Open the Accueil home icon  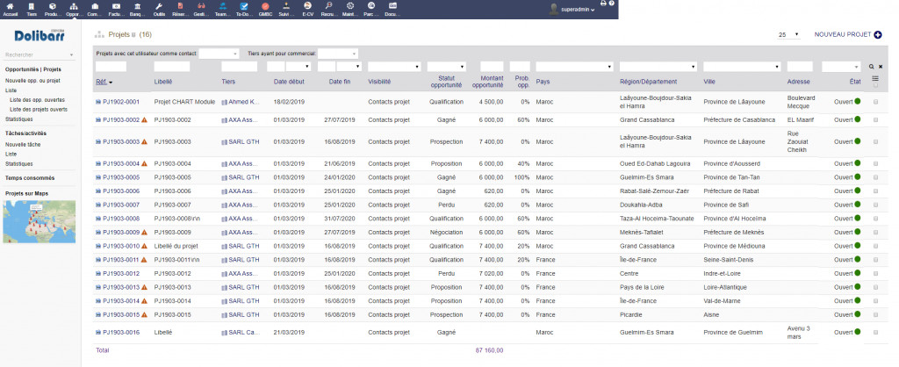pyautogui.click(x=11, y=9)
